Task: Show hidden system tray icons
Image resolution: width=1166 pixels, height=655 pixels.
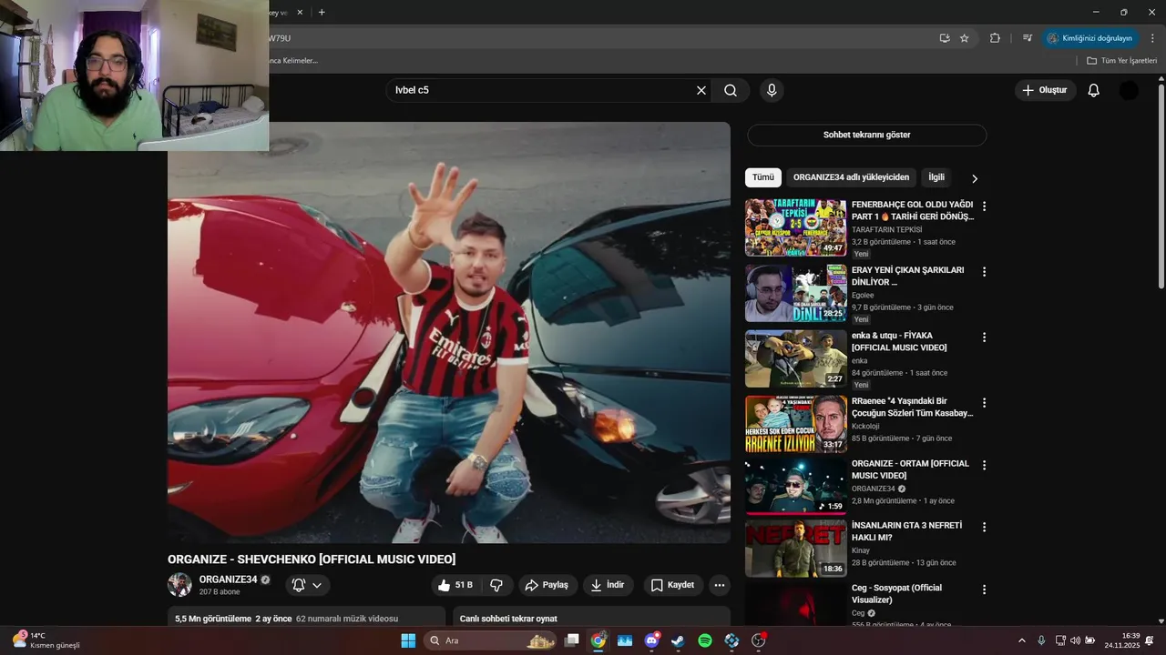Action: tap(1021, 640)
